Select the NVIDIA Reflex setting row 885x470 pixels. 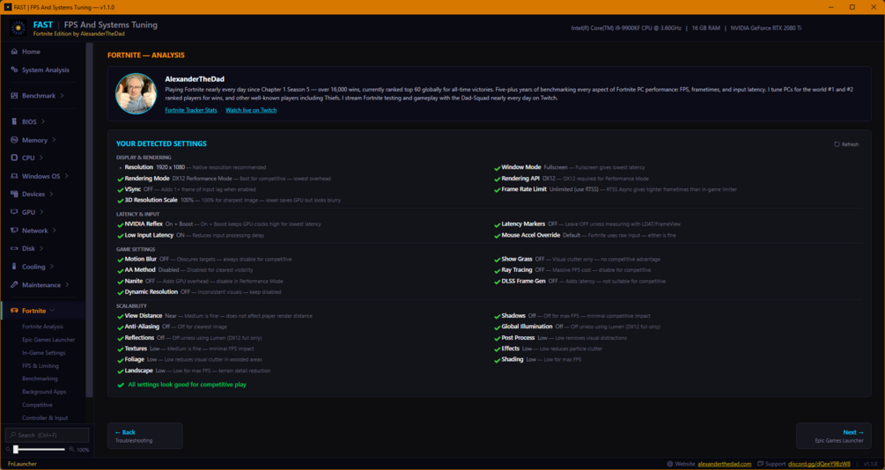click(x=219, y=224)
